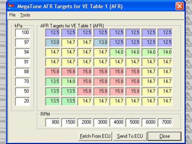Select AFR cell 13.5 at 50 kPa, 1500 RPM
Image resolution: width=192 pixels, height=144 pixels.
point(69,91)
